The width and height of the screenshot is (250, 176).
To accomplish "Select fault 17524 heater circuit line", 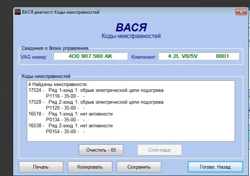I will click(96, 90).
